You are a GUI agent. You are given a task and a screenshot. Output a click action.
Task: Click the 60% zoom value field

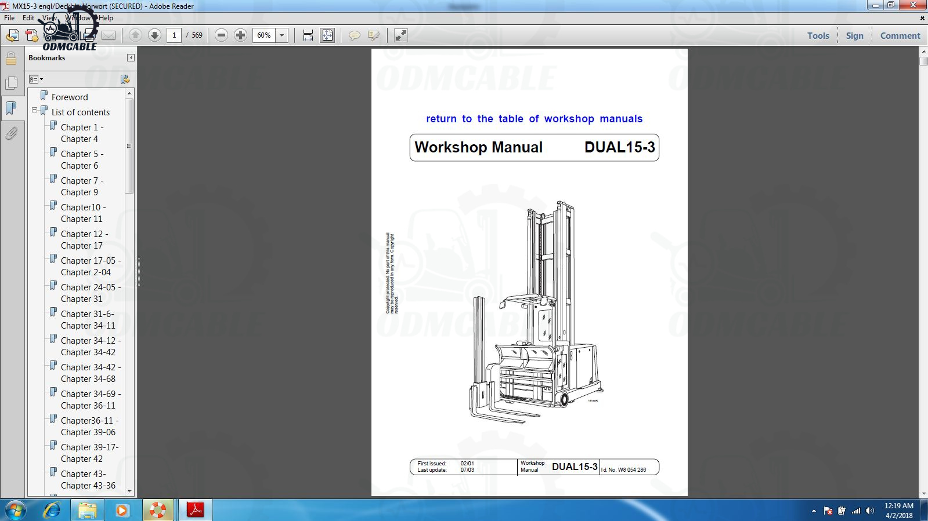click(264, 35)
